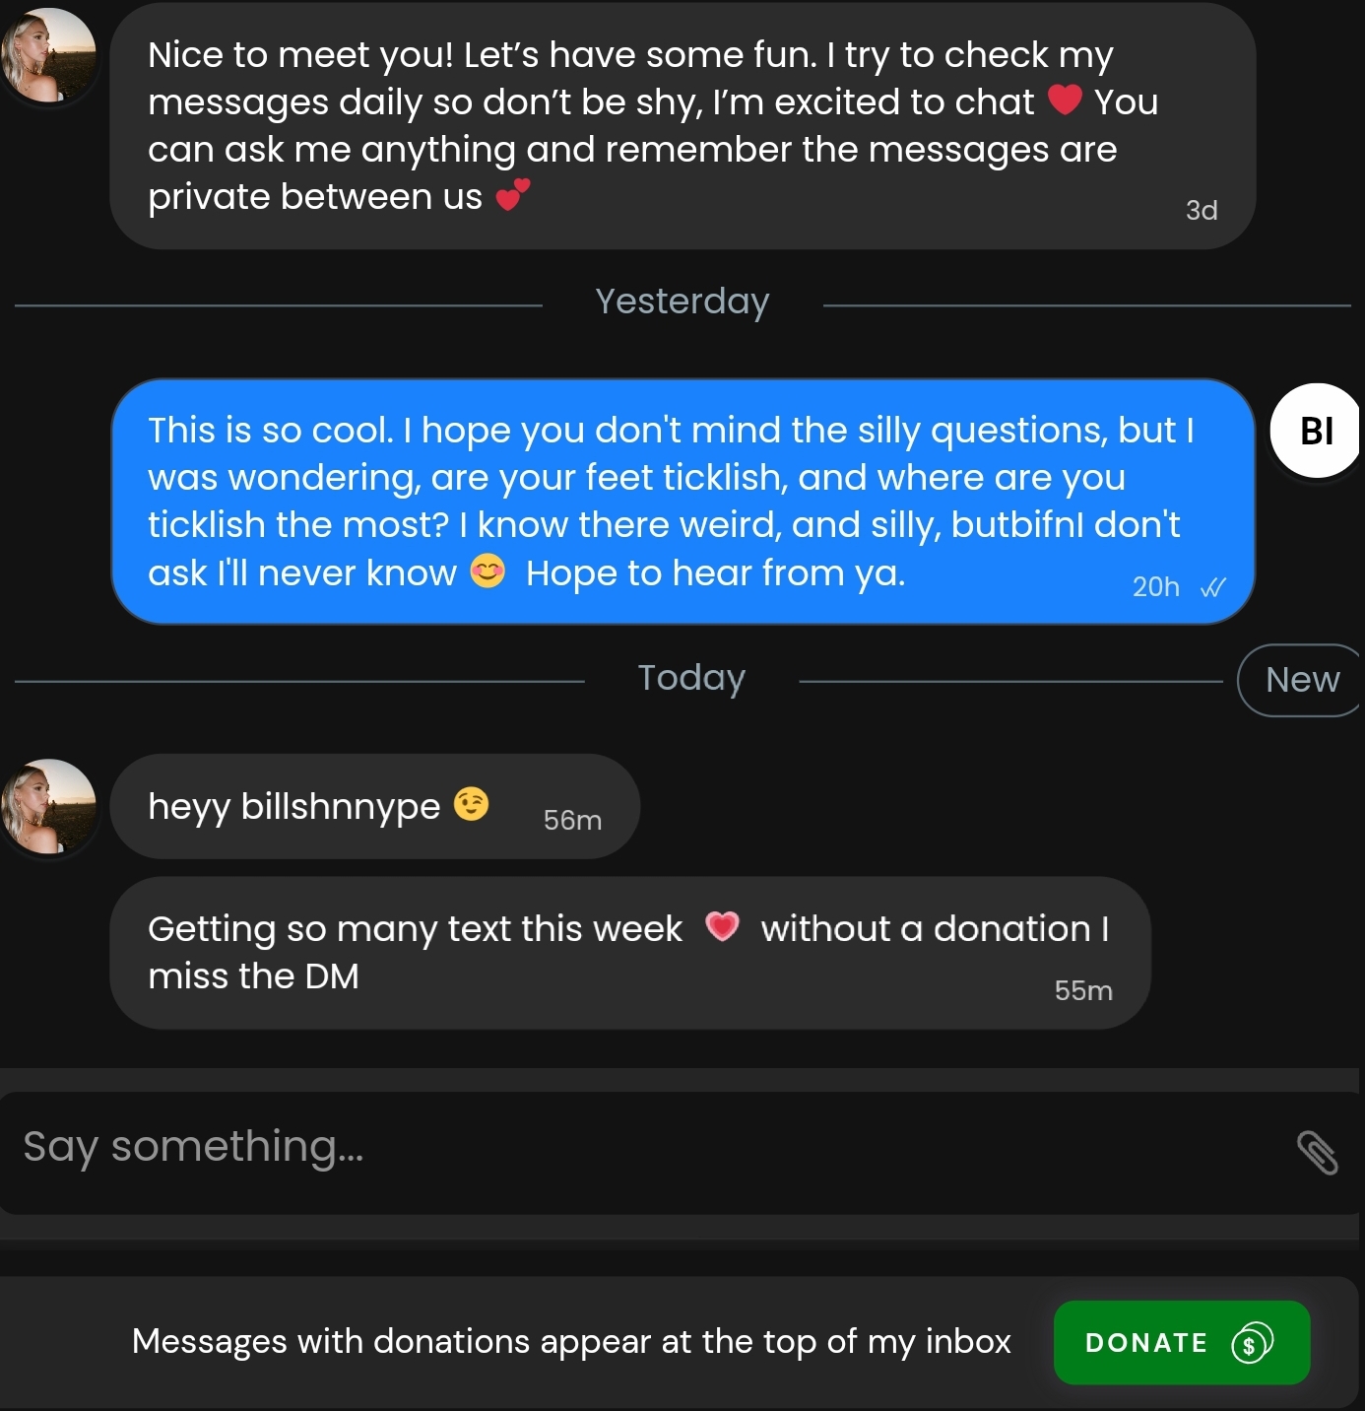1365x1411 pixels.
Task: Click the blushing smiley emoji in blue message
Action: pyautogui.click(x=487, y=571)
